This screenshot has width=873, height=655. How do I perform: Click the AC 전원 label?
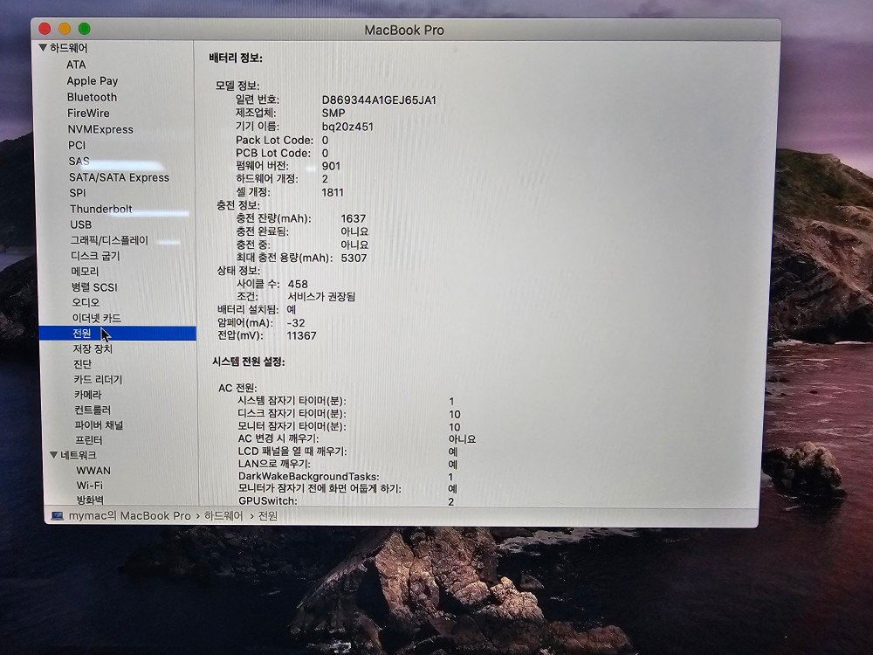tap(237, 388)
